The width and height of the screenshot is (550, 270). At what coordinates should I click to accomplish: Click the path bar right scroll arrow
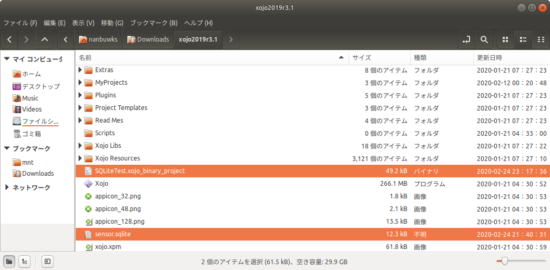[x=230, y=39]
